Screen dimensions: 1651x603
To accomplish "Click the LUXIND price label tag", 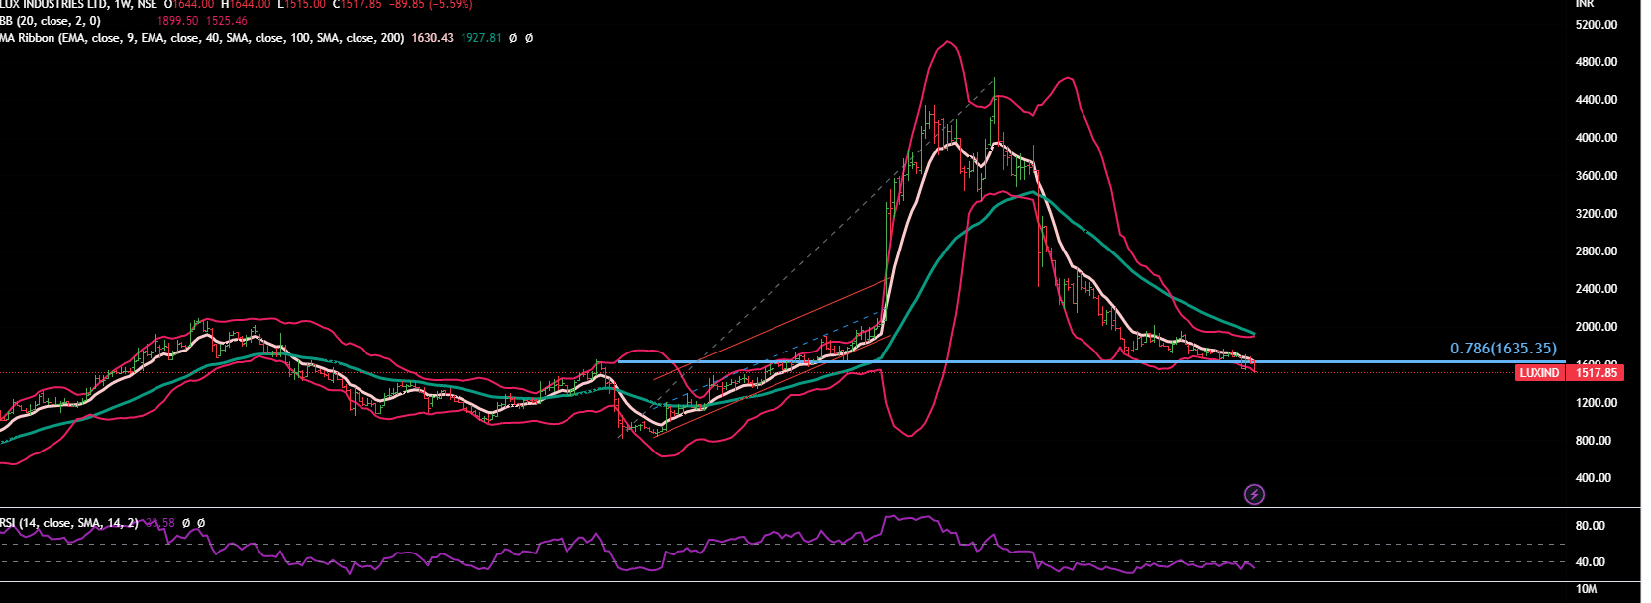I will tap(1539, 373).
